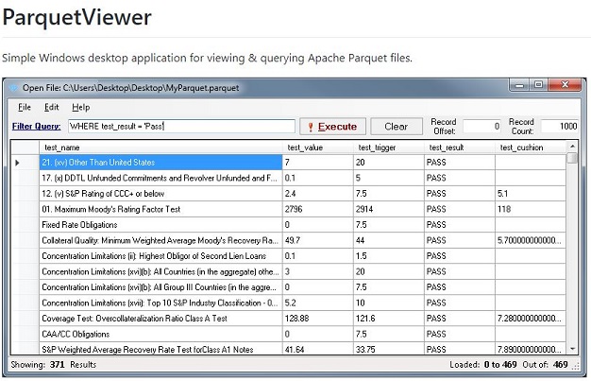
Task: Click the grid scrollbar up arrow
Action: point(572,147)
